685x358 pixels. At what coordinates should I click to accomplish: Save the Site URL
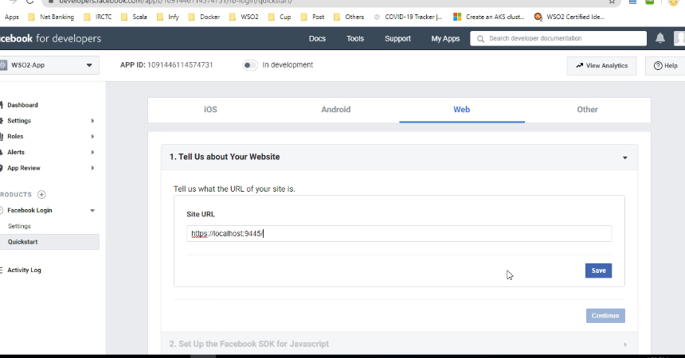[x=598, y=270]
